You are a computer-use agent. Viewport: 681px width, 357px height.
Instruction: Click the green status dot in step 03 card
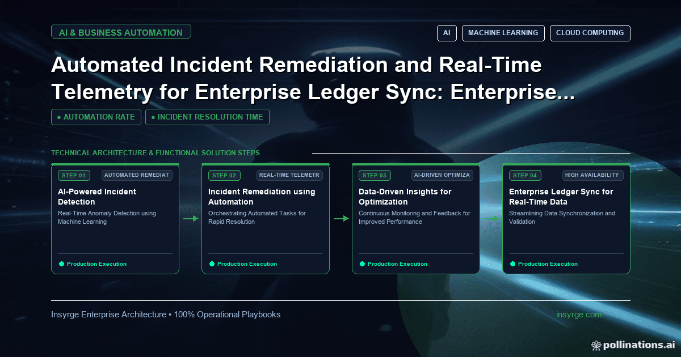tap(363, 263)
